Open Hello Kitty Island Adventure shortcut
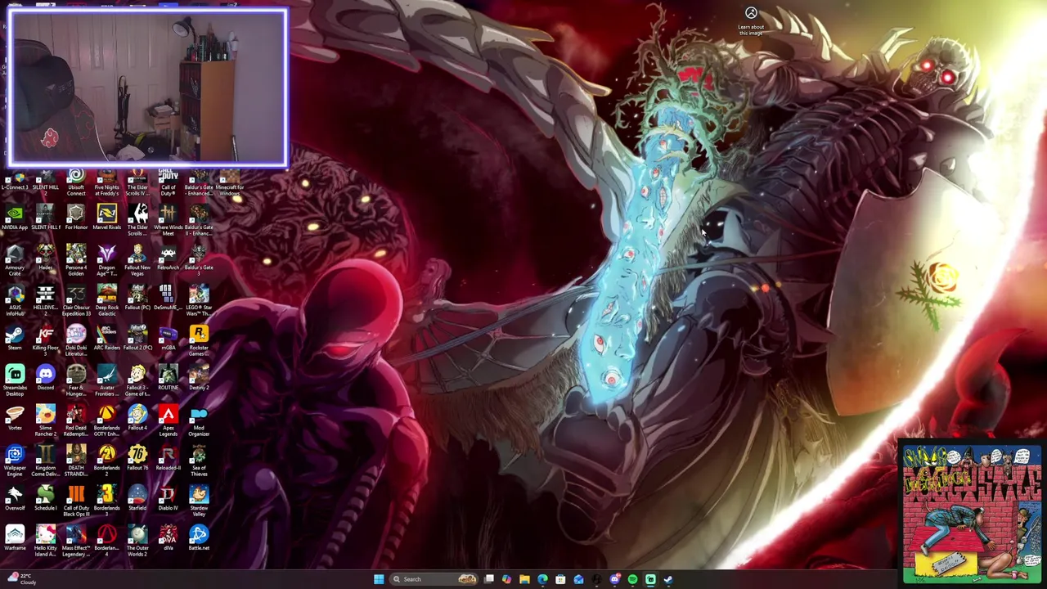 [45, 542]
